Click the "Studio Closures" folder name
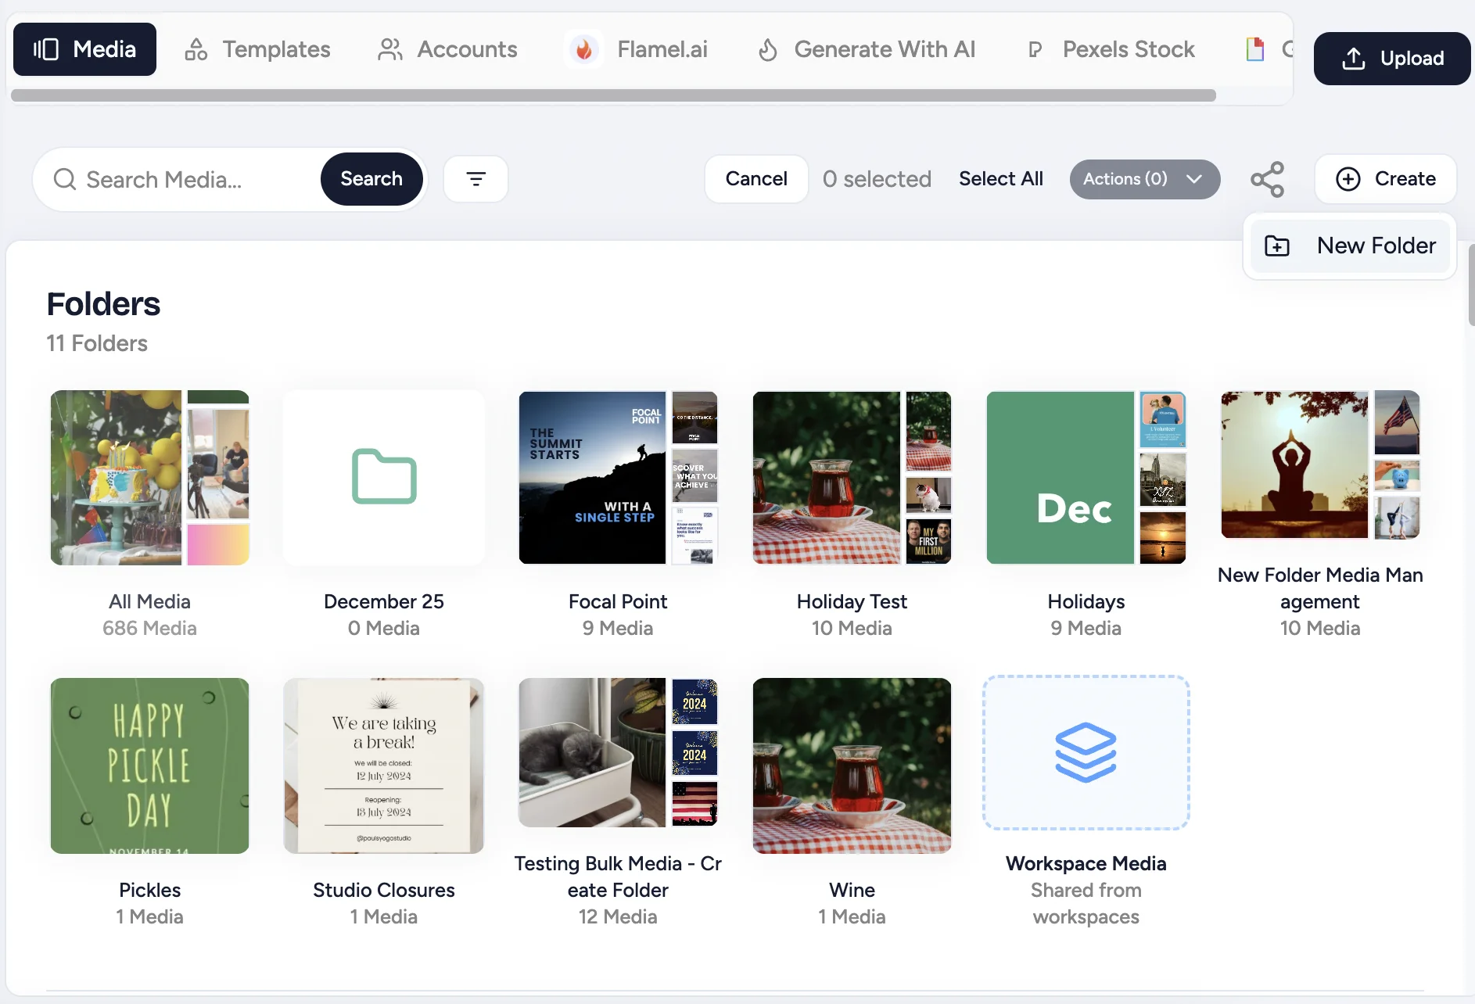This screenshot has height=1004, width=1475. click(384, 891)
